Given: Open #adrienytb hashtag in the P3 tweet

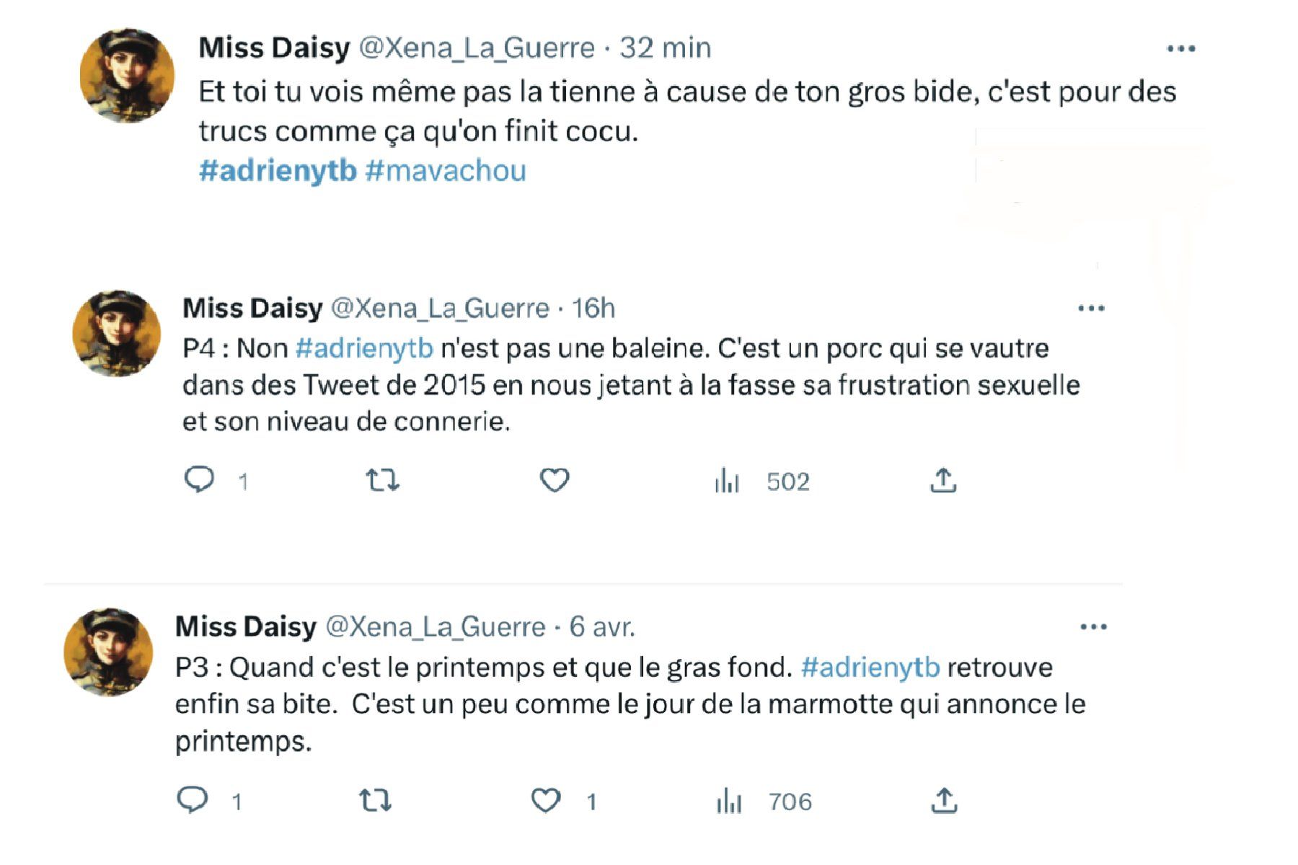Looking at the screenshot, I should [870, 667].
